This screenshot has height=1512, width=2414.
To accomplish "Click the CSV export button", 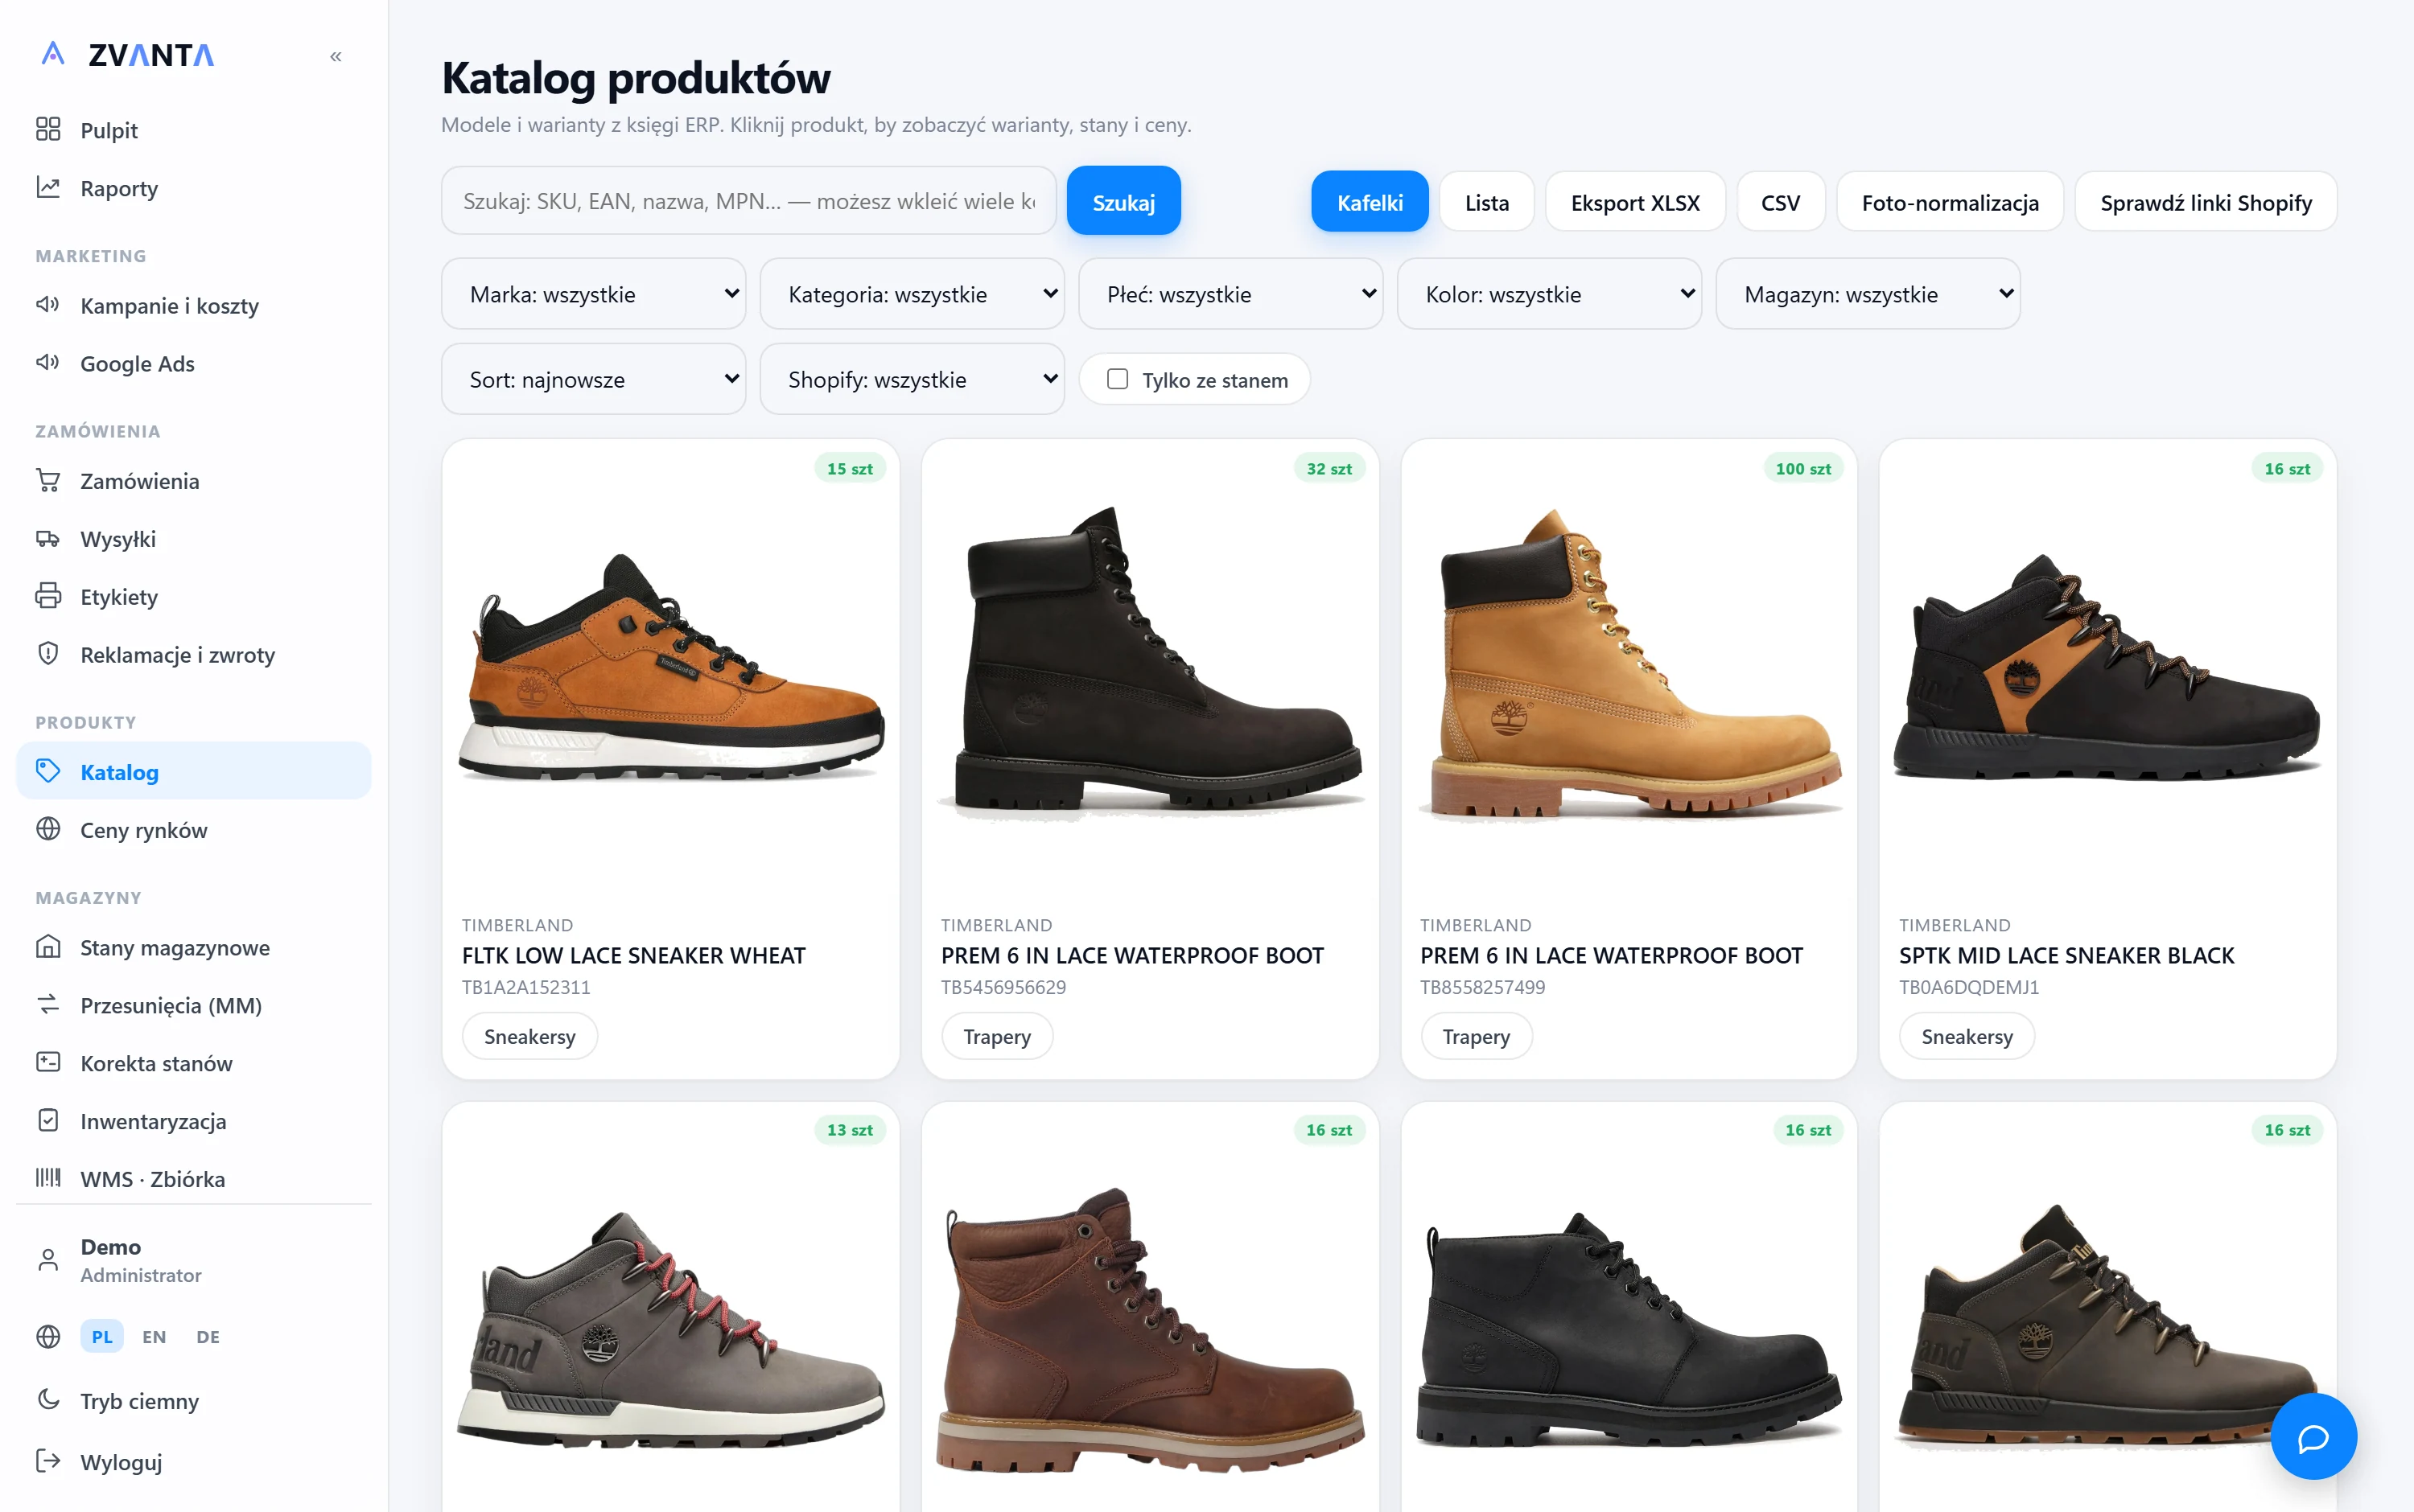I will [1781, 202].
